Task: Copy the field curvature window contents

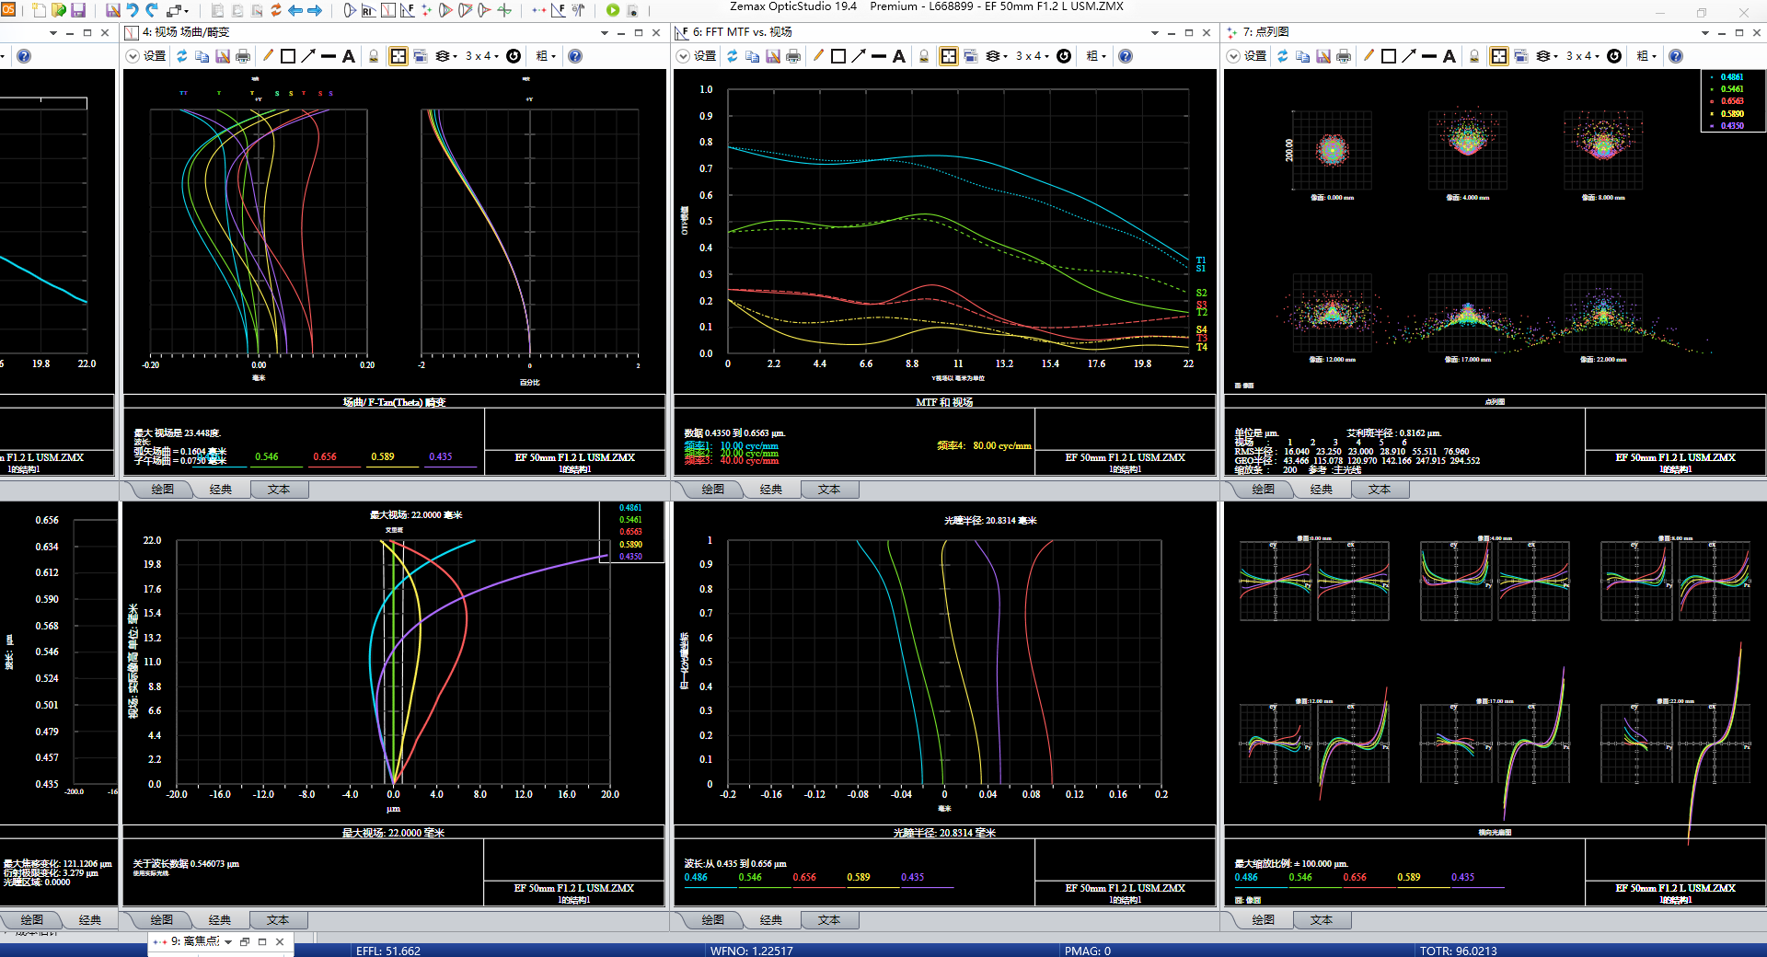Action: pos(202,56)
